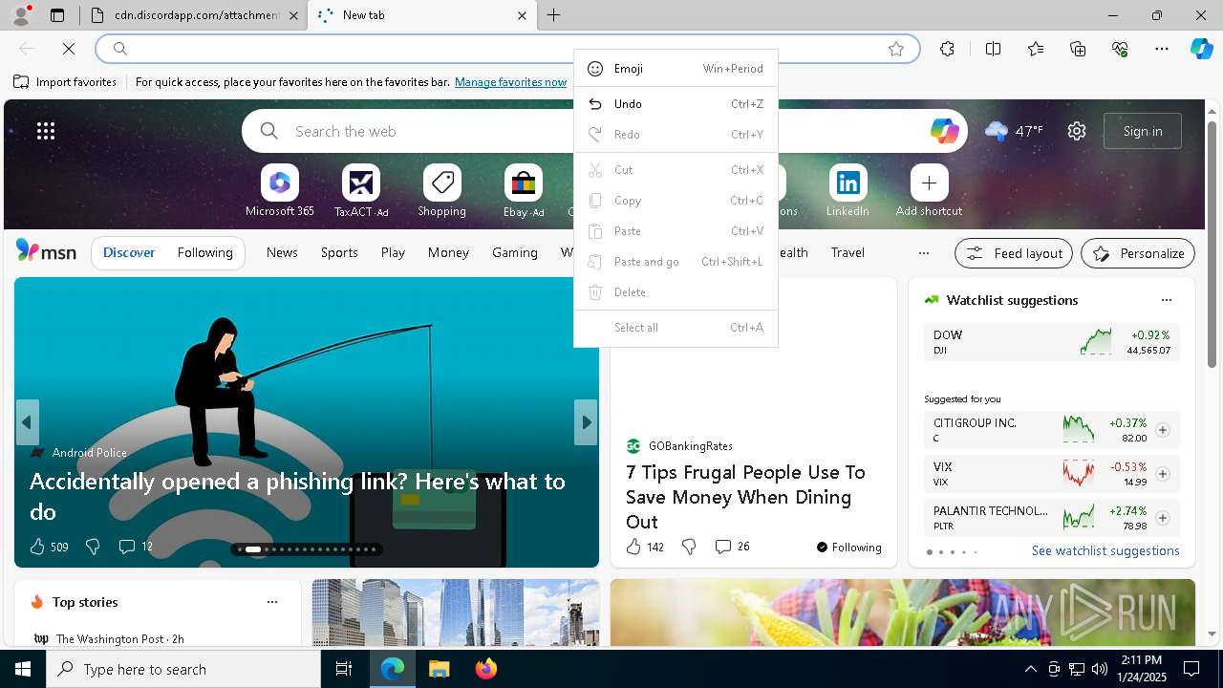Screen dimensions: 1223x688
Task: Open File Explorer from the taskbar
Action: click(x=439, y=669)
